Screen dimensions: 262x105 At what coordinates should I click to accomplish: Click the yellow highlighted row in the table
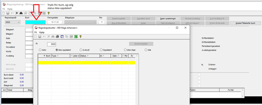pos(87,63)
